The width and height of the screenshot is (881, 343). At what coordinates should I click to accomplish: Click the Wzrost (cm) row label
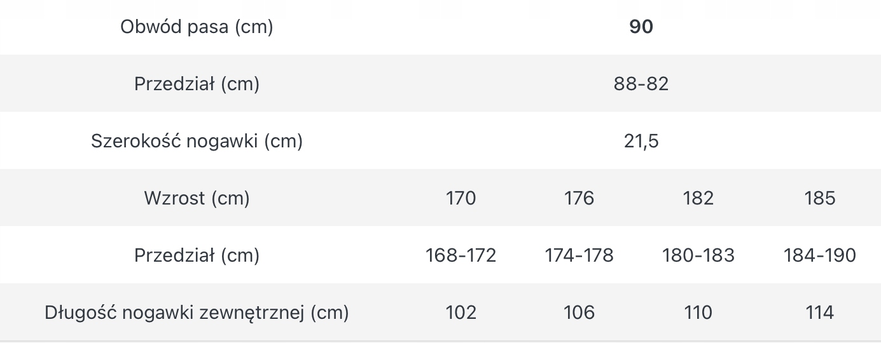point(197,198)
